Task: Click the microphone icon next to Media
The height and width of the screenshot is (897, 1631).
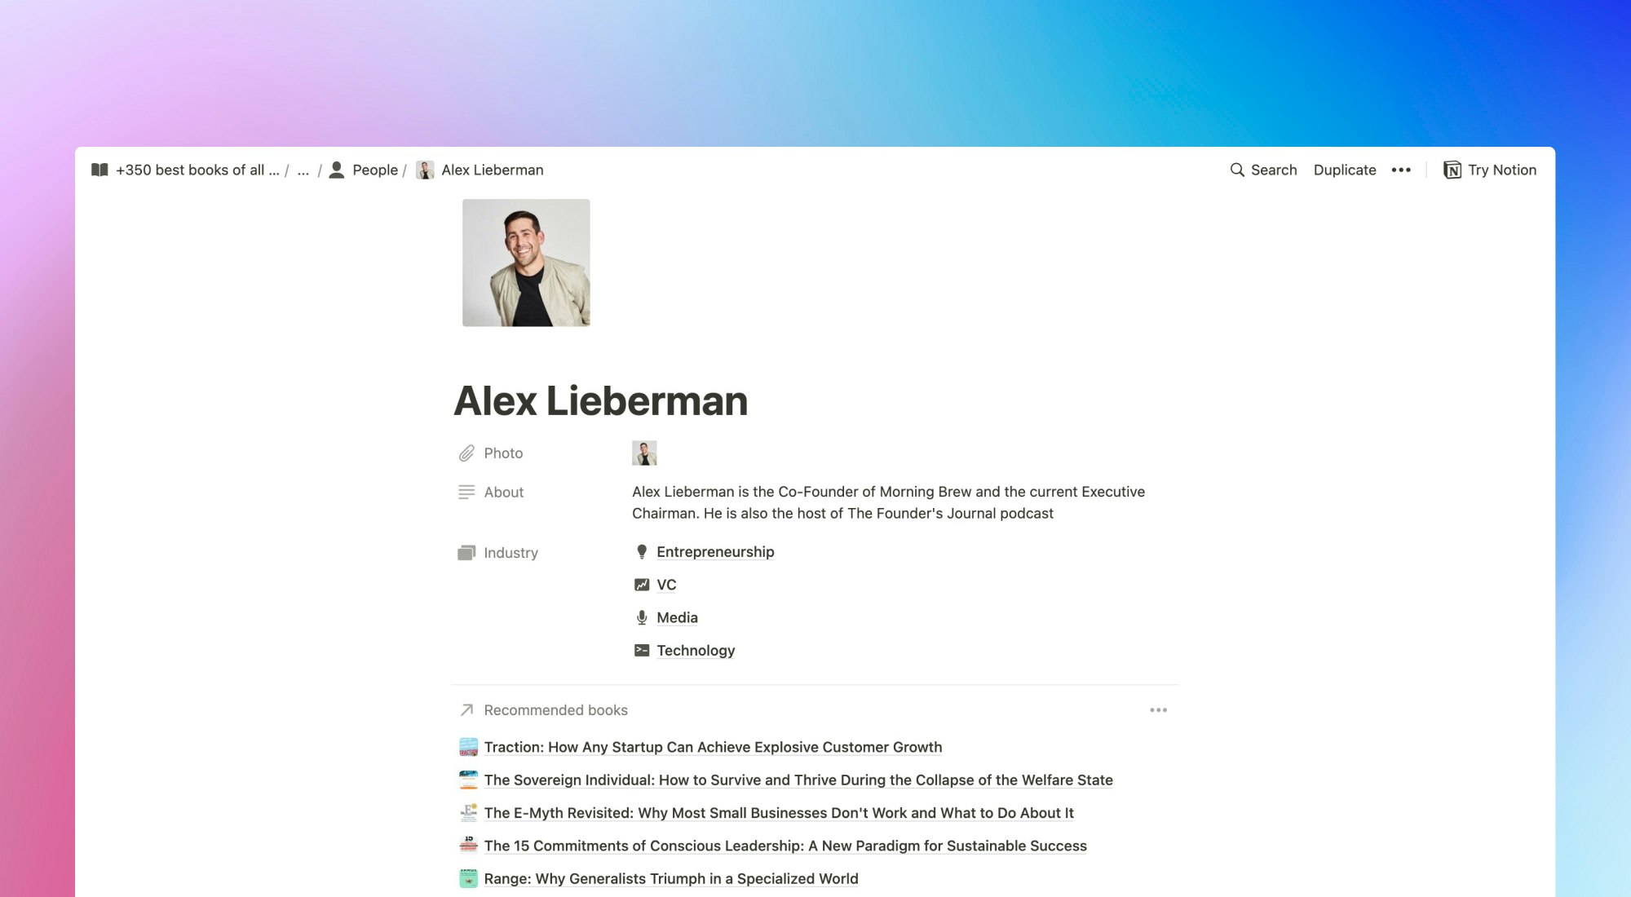Action: (642, 617)
